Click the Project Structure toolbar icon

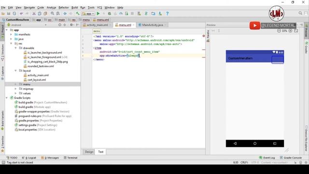pyautogui.click(x=153, y=14)
